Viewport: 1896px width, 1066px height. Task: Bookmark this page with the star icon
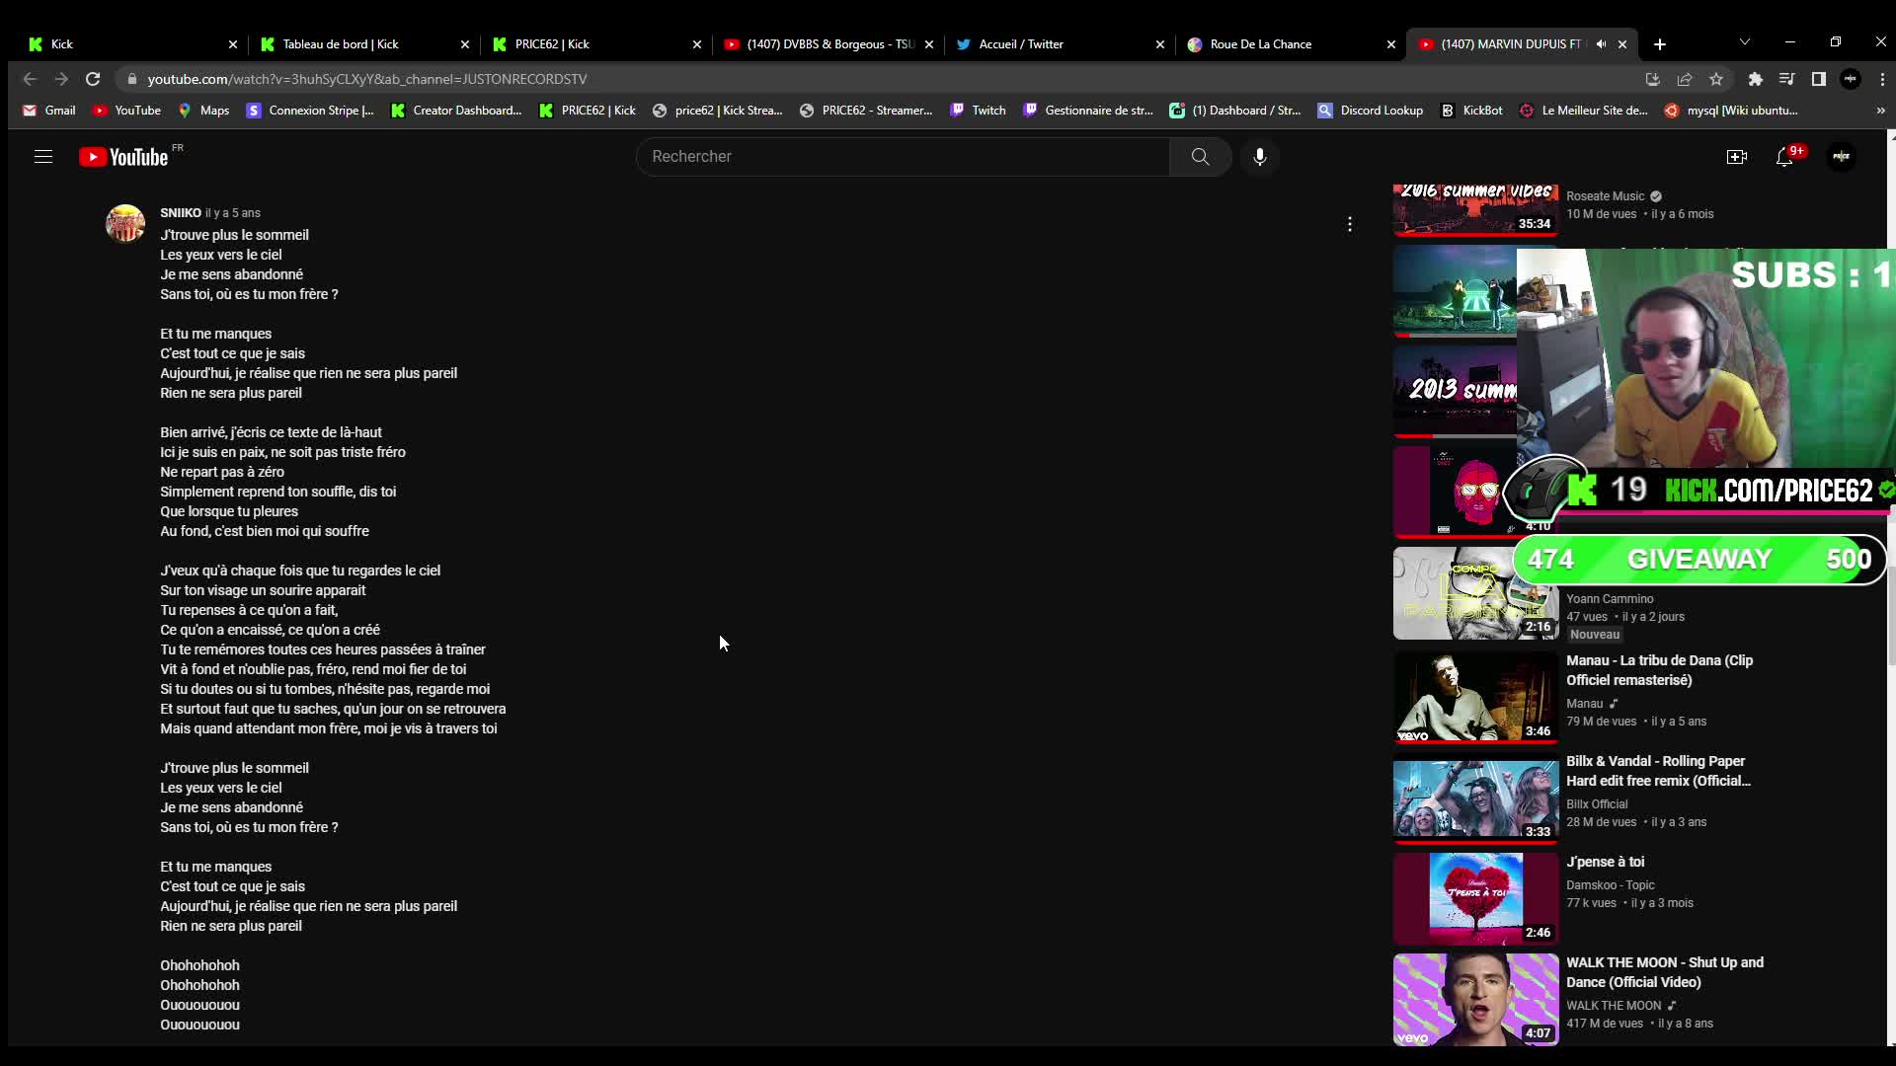(1716, 79)
